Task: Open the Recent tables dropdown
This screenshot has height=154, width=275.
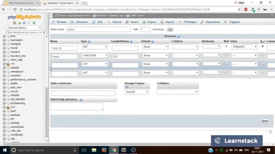Action: click(24, 28)
